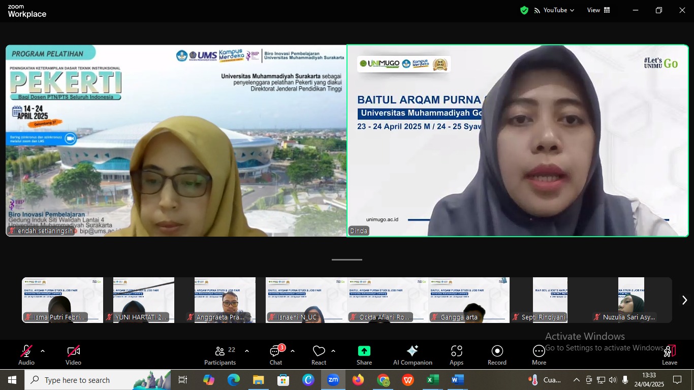The width and height of the screenshot is (694, 390).
Task: Open Firefox from the taskbar
Action: click(x=358, y=380)
